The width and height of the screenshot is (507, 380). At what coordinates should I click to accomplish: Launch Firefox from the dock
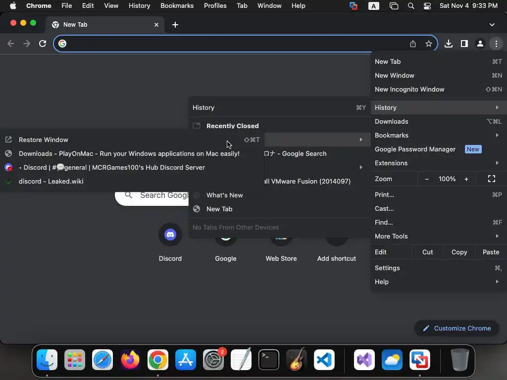(x=130, y=360)
